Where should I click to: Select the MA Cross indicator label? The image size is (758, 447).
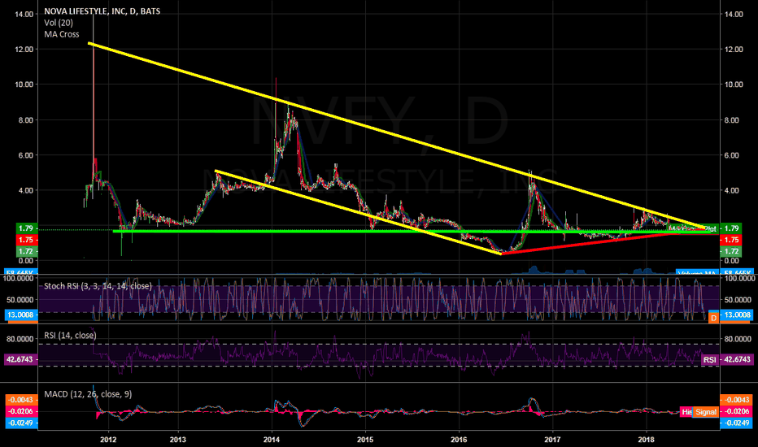tap(61, 34)
